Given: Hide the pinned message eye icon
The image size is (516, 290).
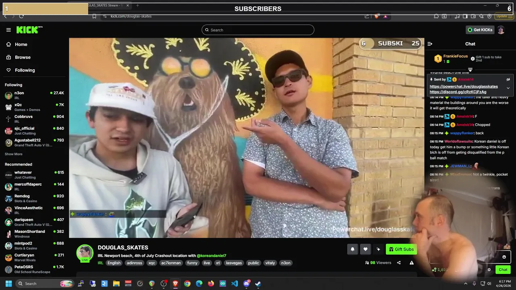Looking at the screenshot, I should pos(508,79).
